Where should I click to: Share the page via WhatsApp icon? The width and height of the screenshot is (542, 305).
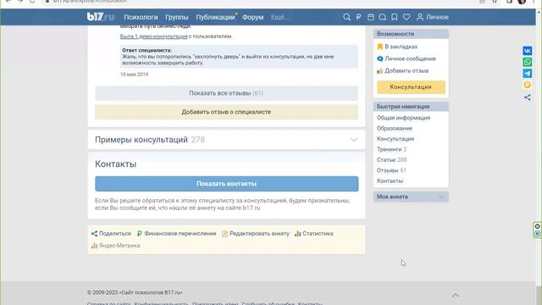(527, 62)
